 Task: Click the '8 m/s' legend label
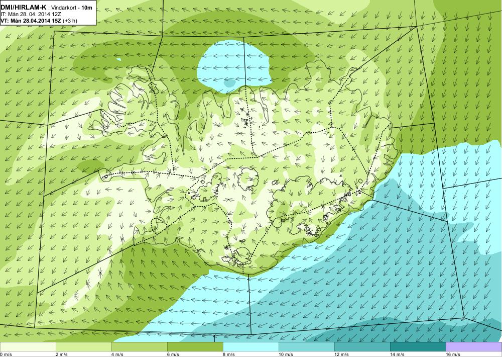228,354
